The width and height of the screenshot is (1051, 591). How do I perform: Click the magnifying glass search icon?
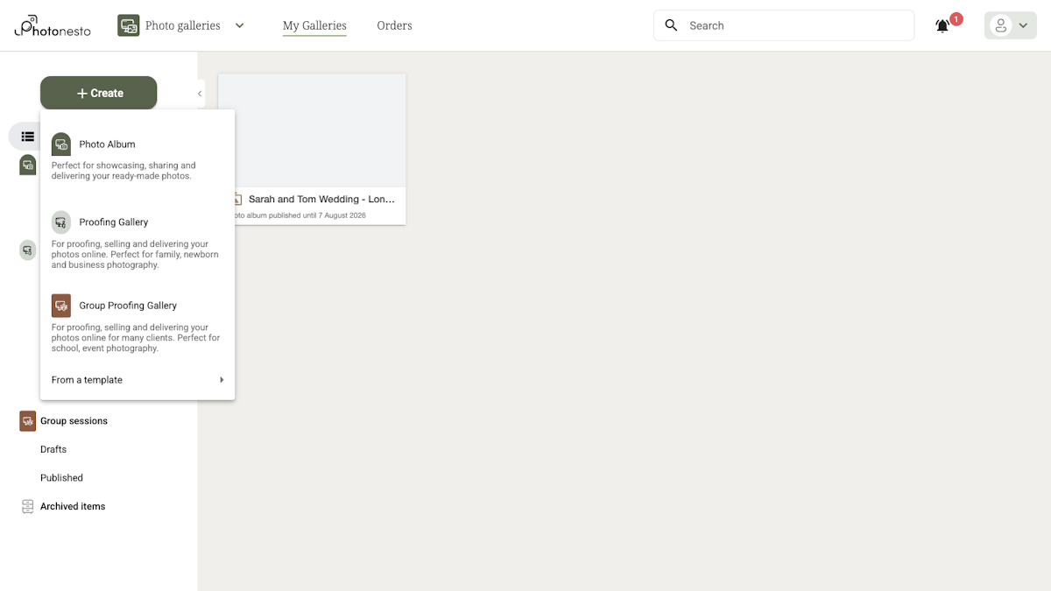(x=671, y=25)
